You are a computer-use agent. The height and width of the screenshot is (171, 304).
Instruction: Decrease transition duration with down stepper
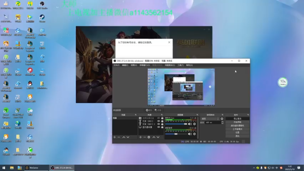click(x=222, y=123)
